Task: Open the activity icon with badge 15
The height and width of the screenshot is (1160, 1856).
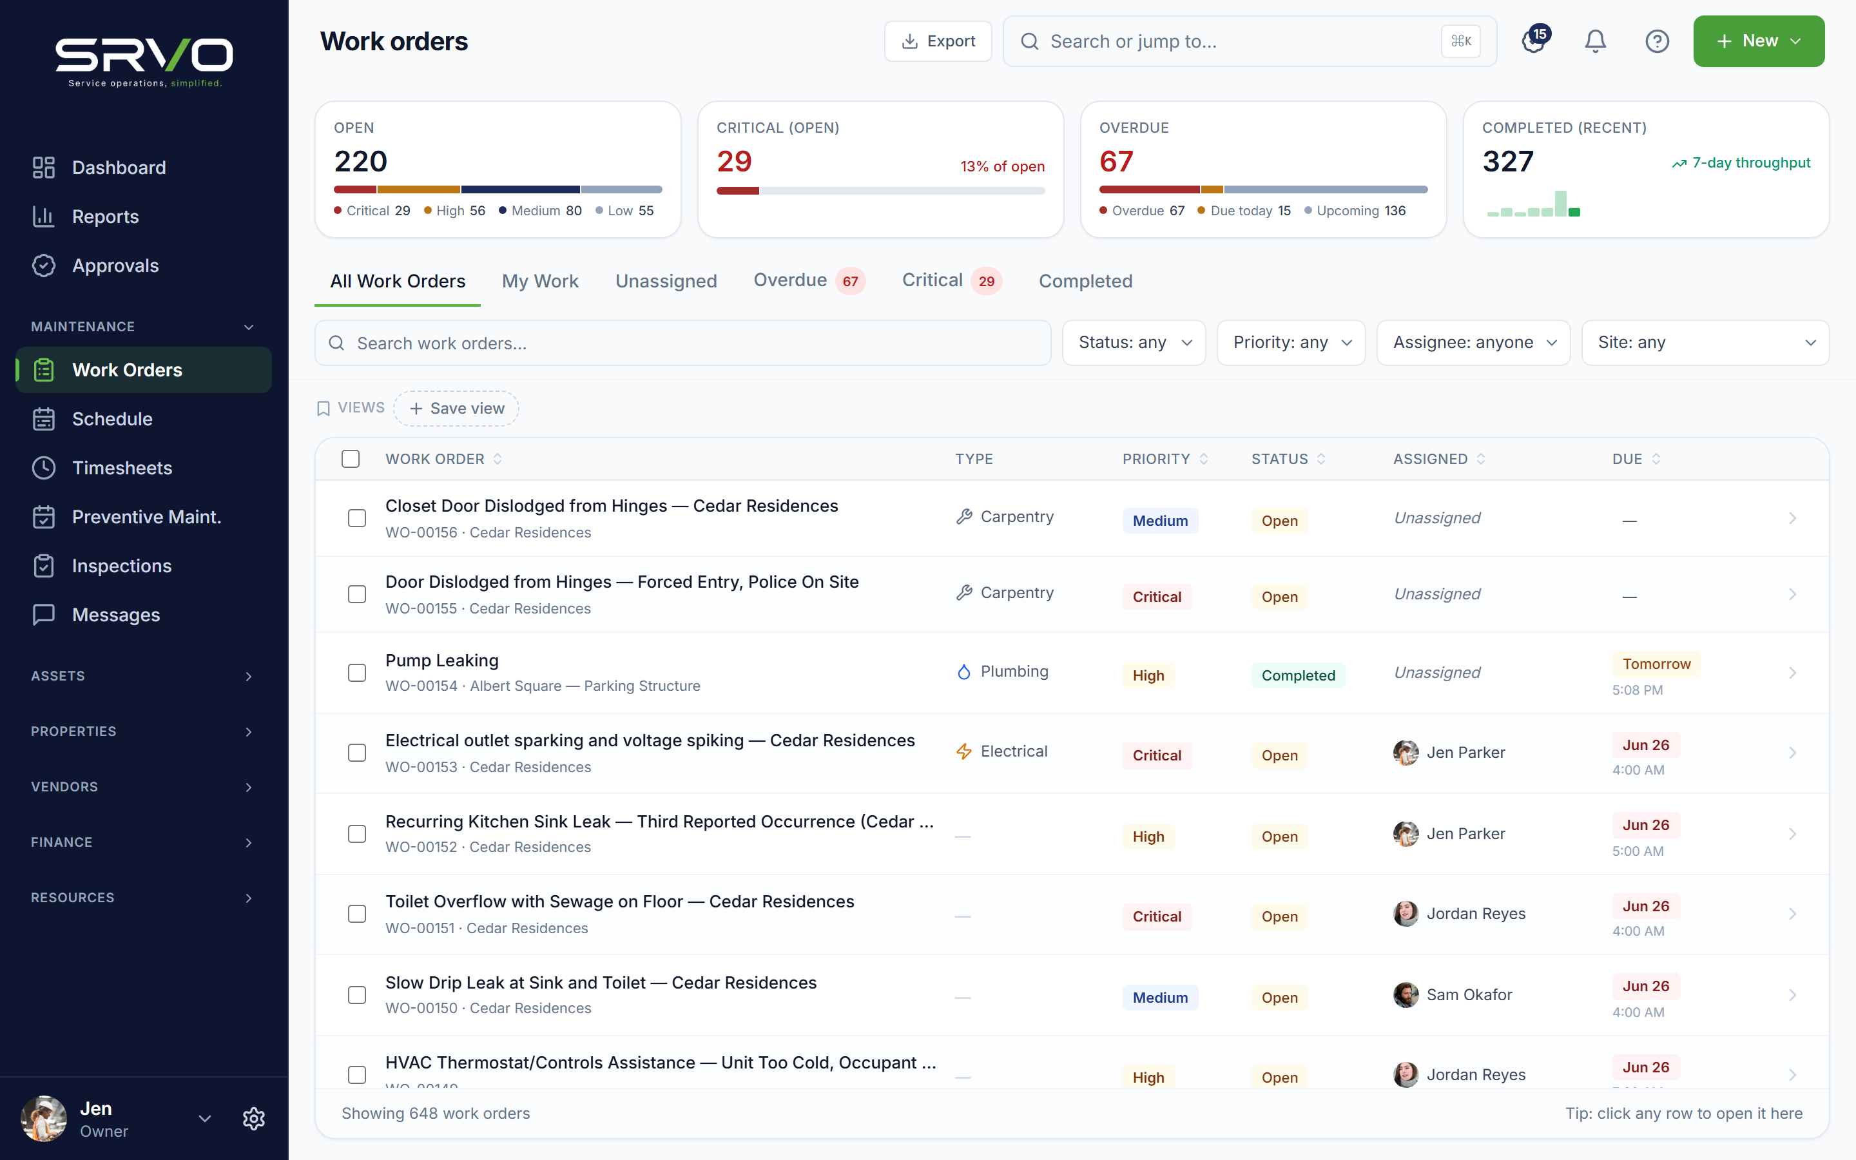Action: 1534,41
